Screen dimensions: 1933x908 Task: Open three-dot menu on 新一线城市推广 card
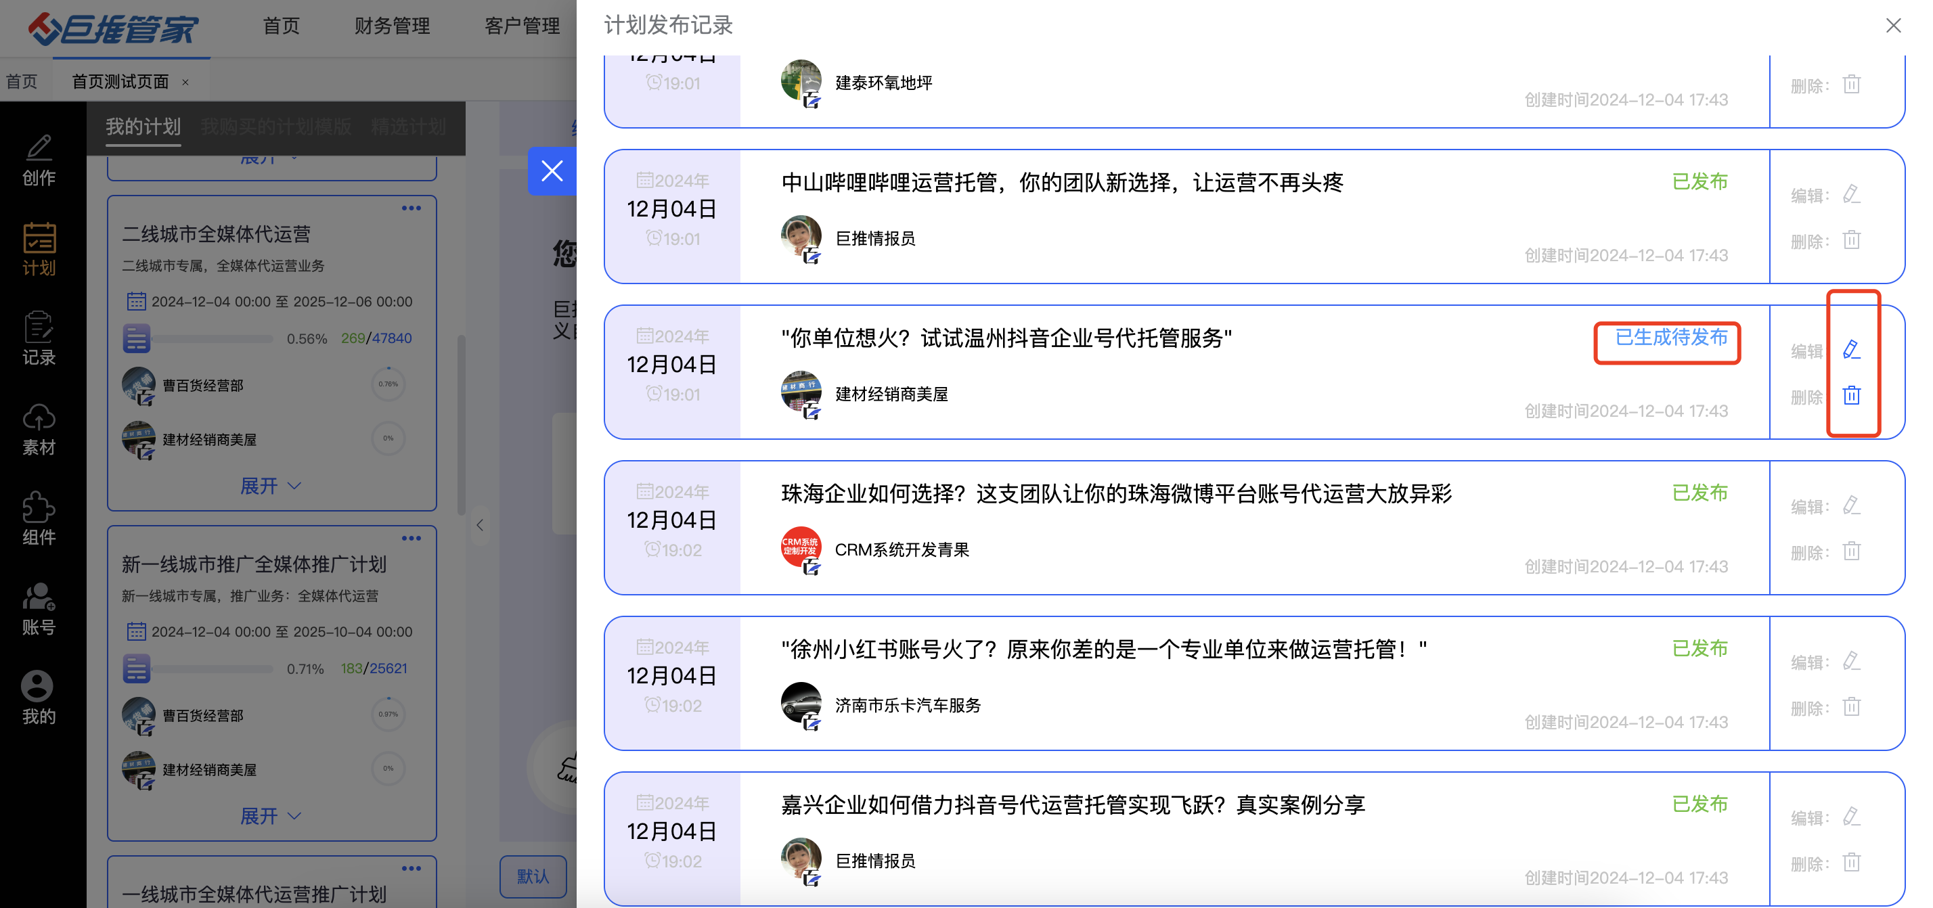point(412,539)
